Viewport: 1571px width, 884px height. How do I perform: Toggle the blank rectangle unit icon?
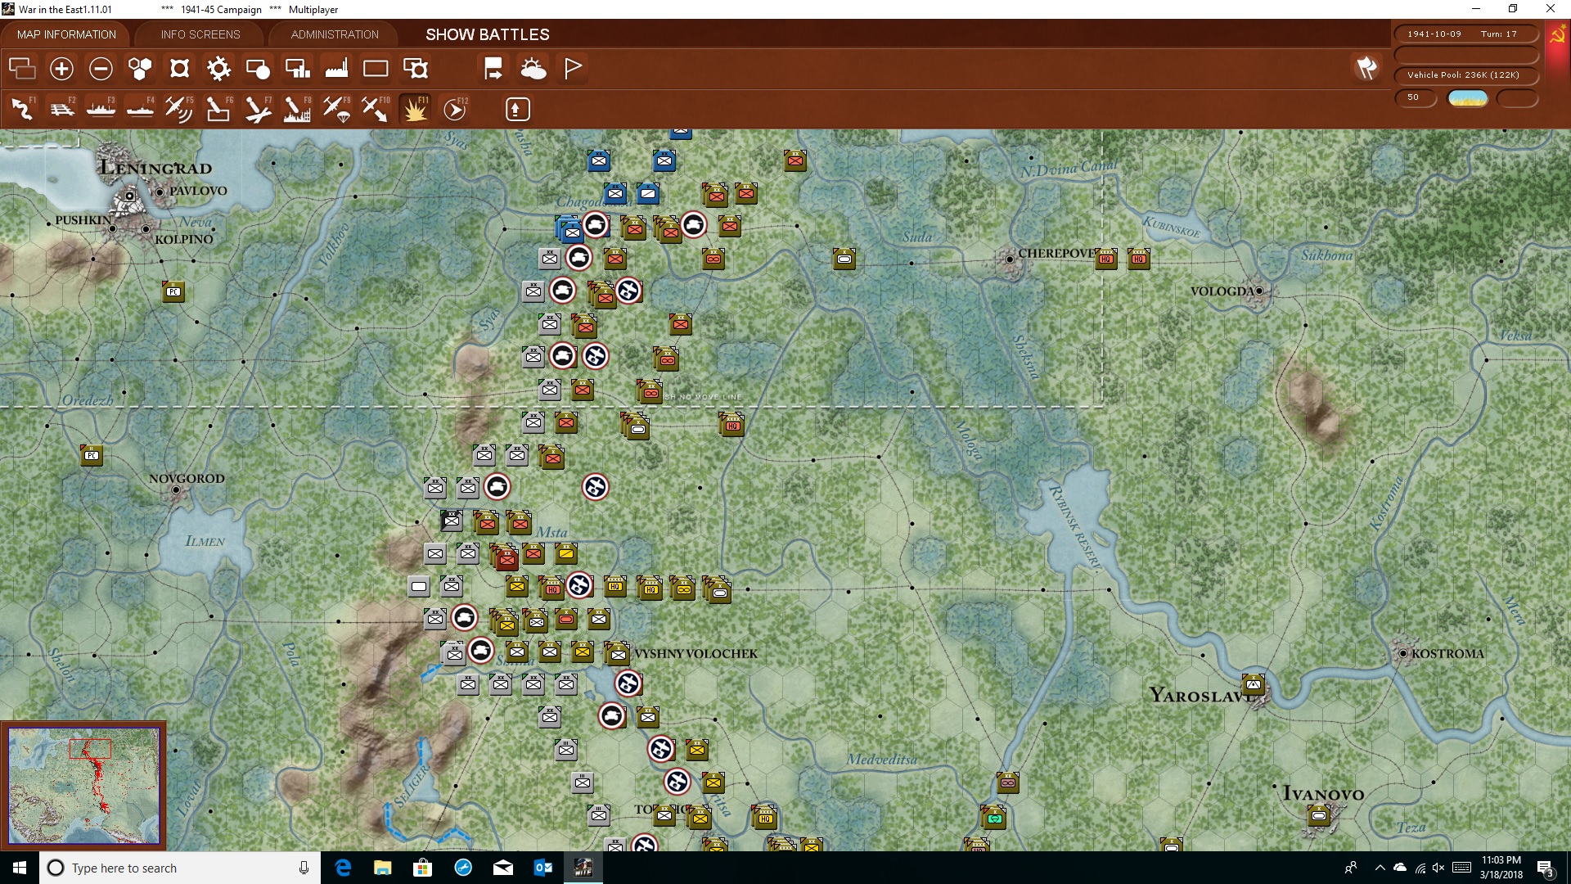click(x=376, y=69)
